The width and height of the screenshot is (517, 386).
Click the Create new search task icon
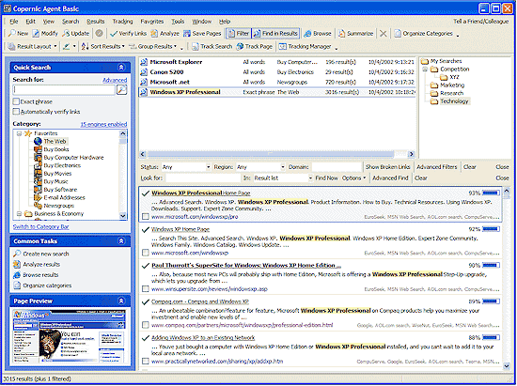click(x=17, y=254)
